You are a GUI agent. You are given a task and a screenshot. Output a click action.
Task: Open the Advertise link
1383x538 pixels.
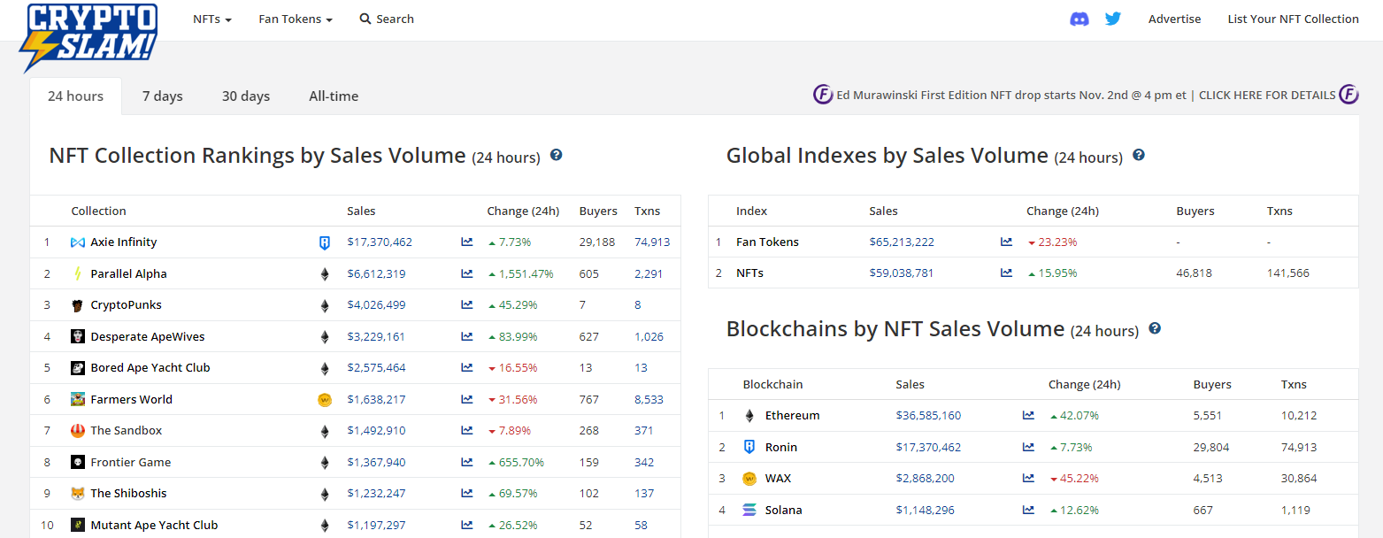click(x=1174, y=19)
